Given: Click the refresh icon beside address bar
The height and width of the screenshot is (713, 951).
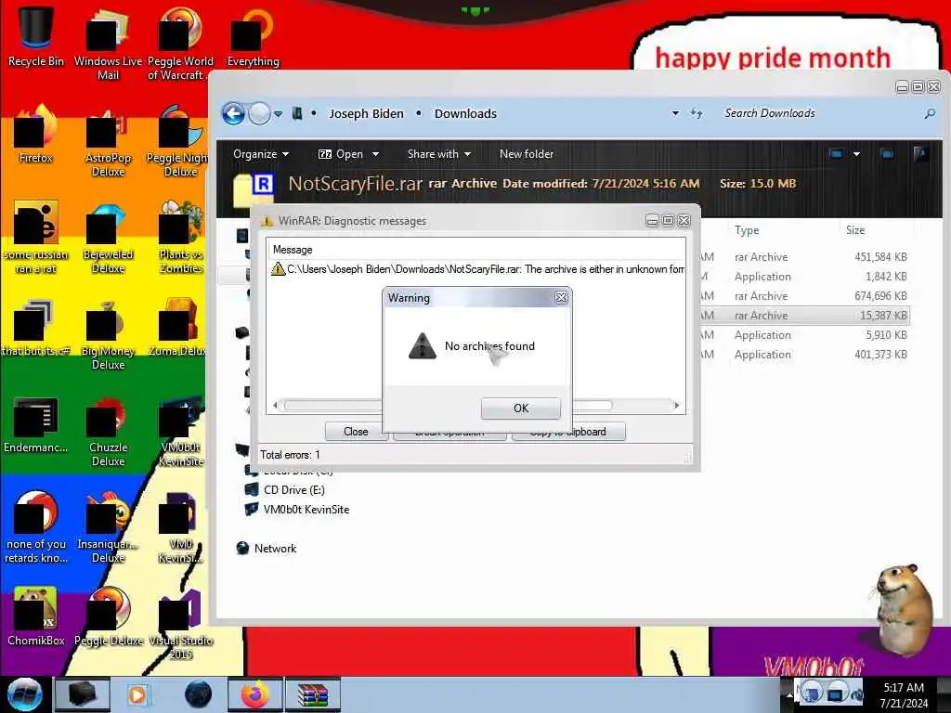Looking at the screenshot, I should click(697, 113).
